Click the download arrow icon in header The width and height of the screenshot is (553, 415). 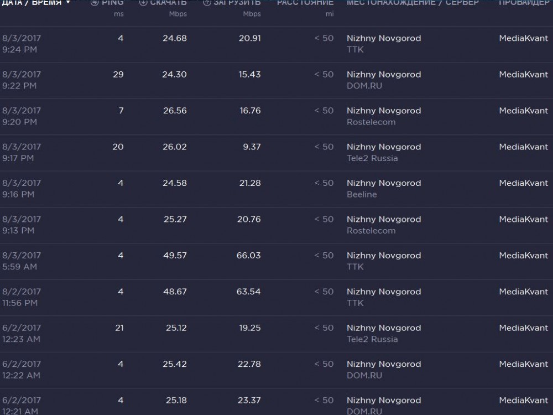pyautogui.click(x=143, y=3)
